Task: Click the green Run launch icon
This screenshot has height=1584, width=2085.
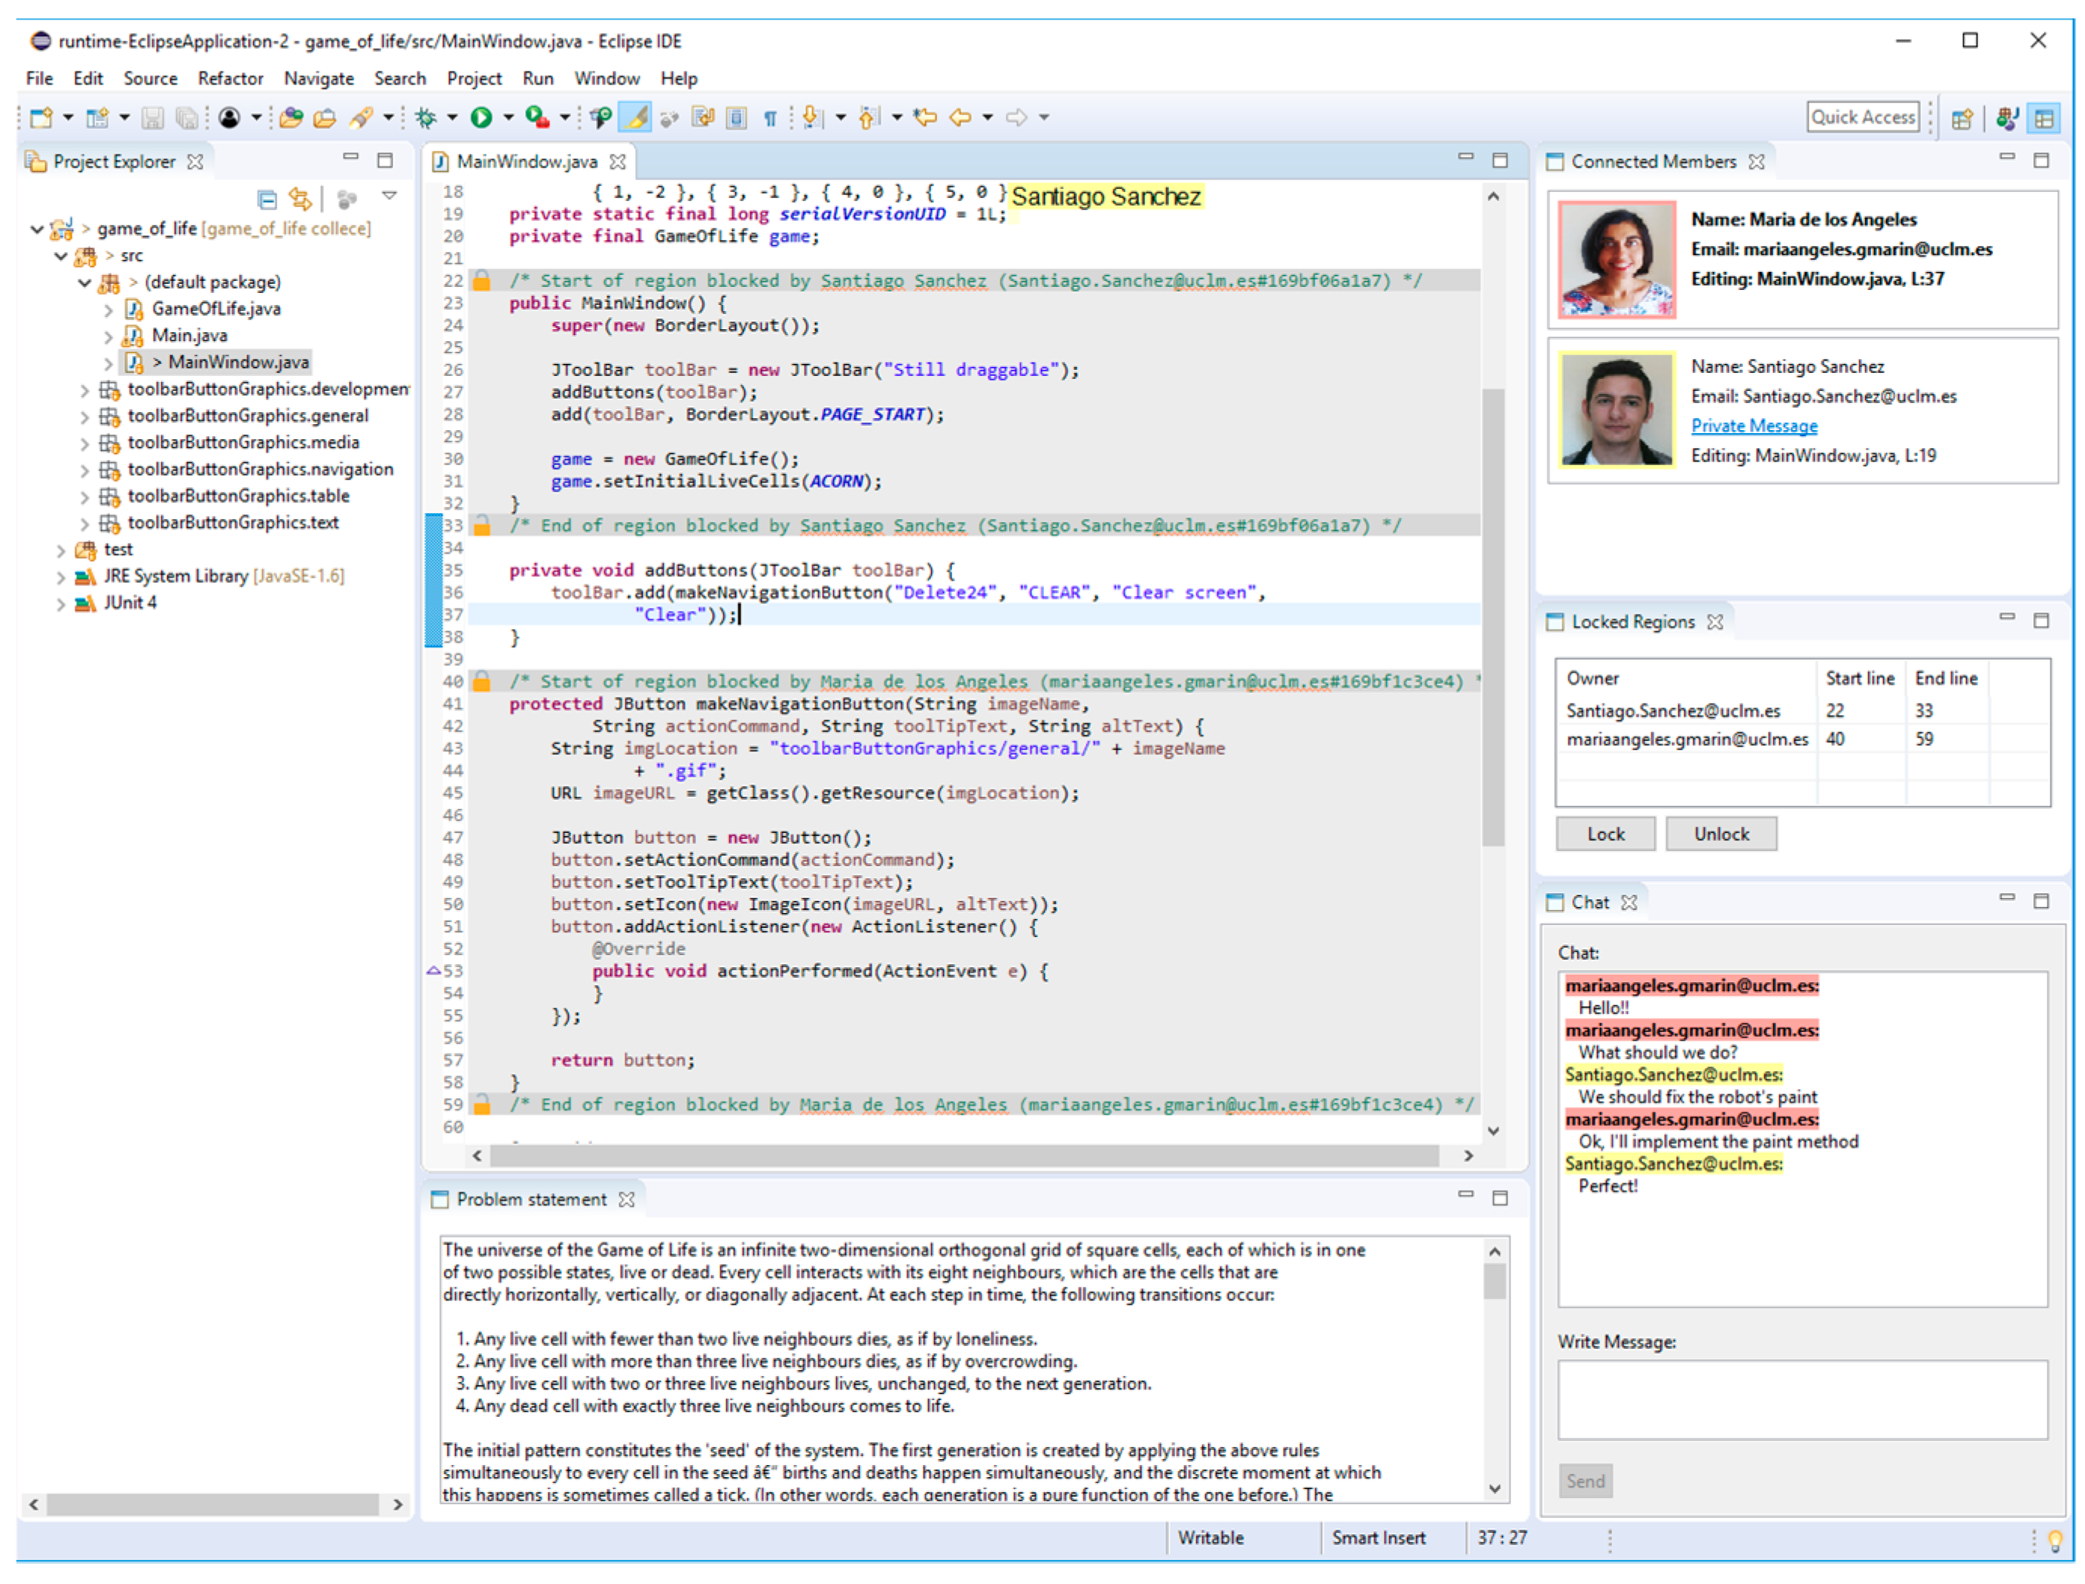Action: pos(481,117)
